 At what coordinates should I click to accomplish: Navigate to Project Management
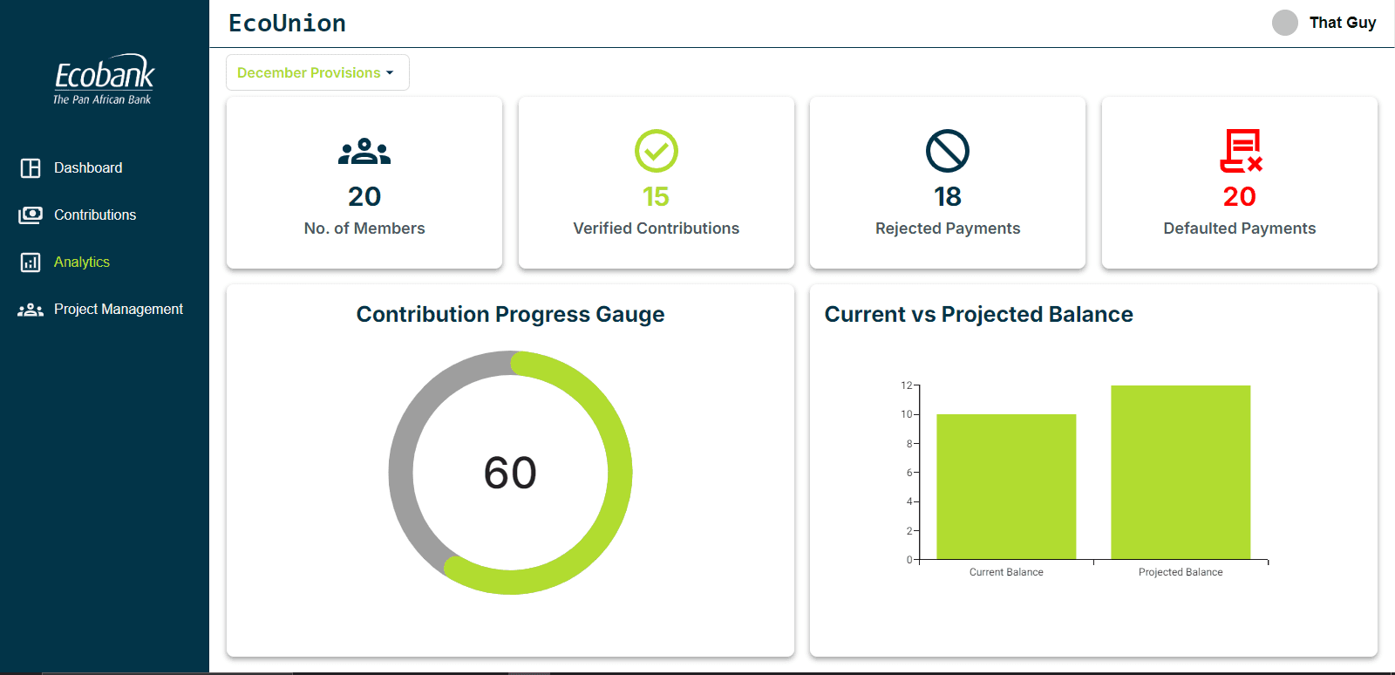[x=119, y=309]
